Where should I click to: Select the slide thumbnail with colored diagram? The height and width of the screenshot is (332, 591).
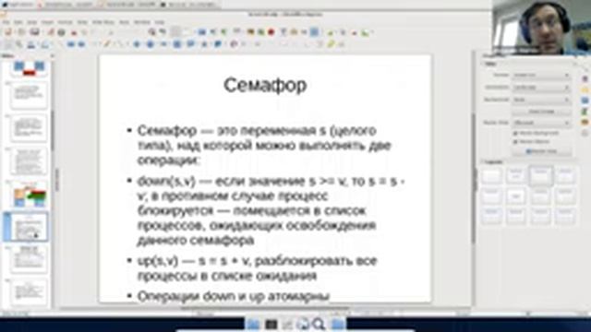tap(30, 195)
